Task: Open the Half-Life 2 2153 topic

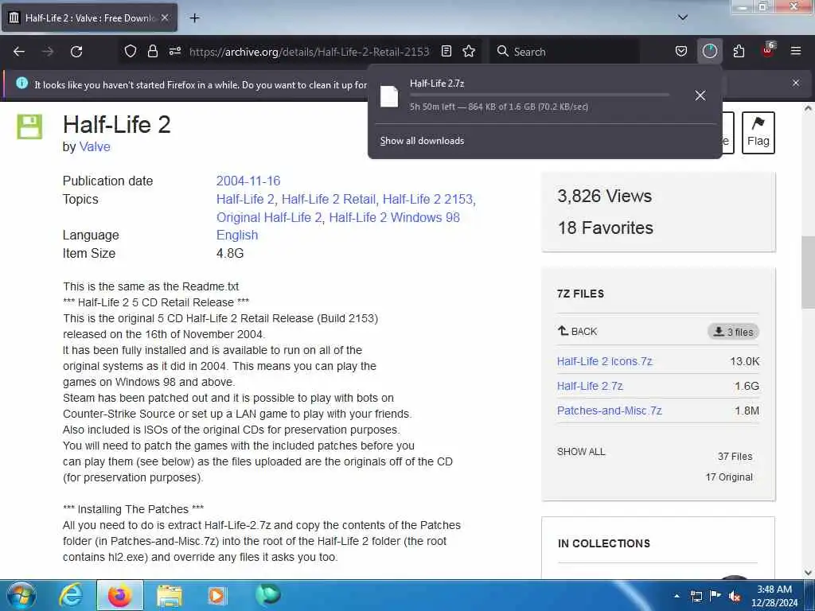Action: click(x=427, y=199)
